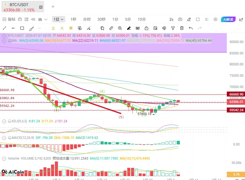The height and width of the screenshot is (180, 245).
Task: Toggle the MACD alert bell
Action: (x=10, y=138)
